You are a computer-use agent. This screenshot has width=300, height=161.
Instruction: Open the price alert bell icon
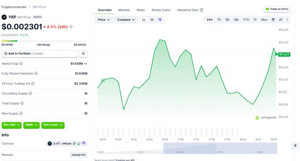(83, 54)
